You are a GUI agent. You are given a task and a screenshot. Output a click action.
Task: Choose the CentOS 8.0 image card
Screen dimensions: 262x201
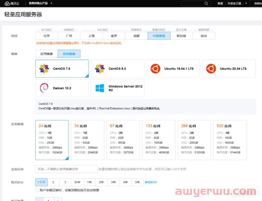(x=118, y=68)
